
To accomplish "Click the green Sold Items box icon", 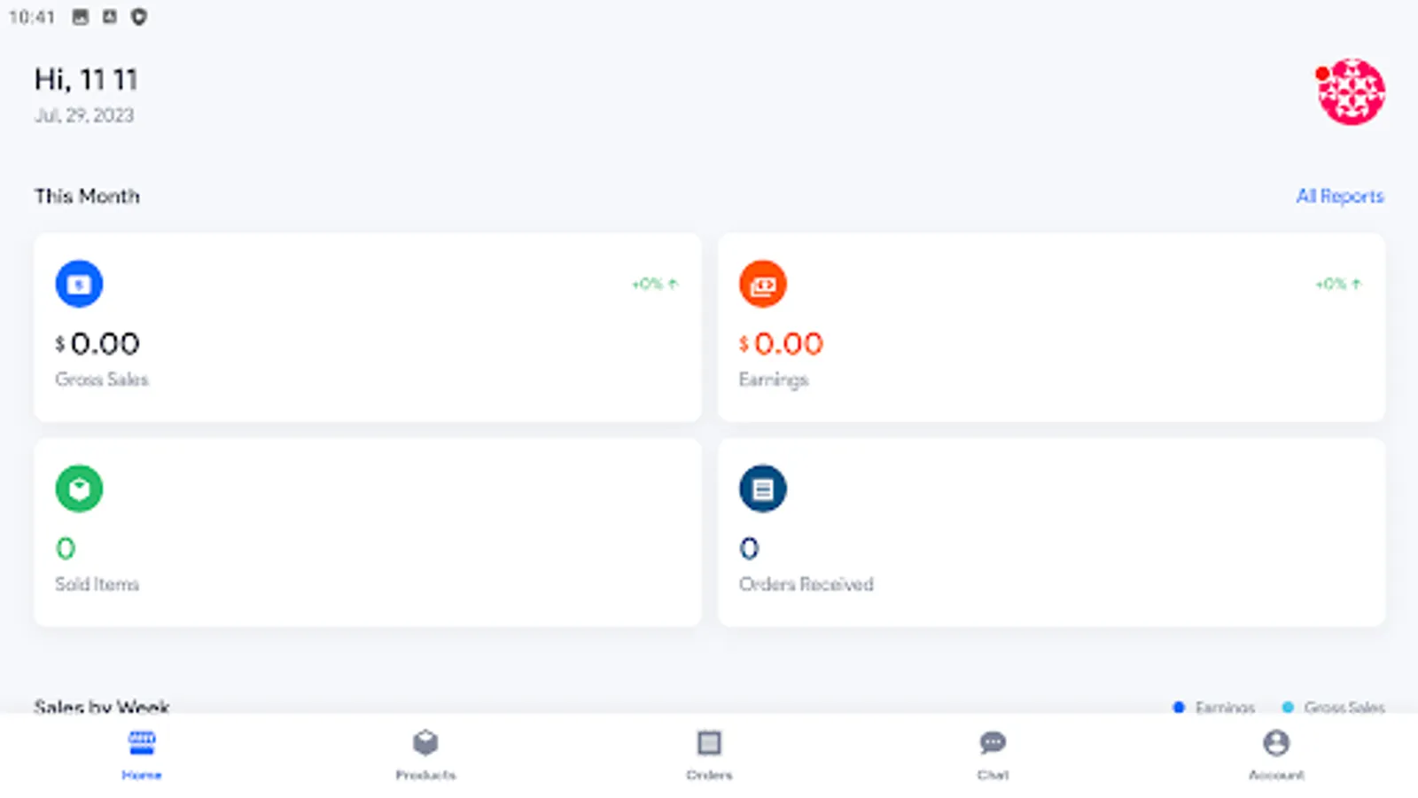I will coord(79,489).
